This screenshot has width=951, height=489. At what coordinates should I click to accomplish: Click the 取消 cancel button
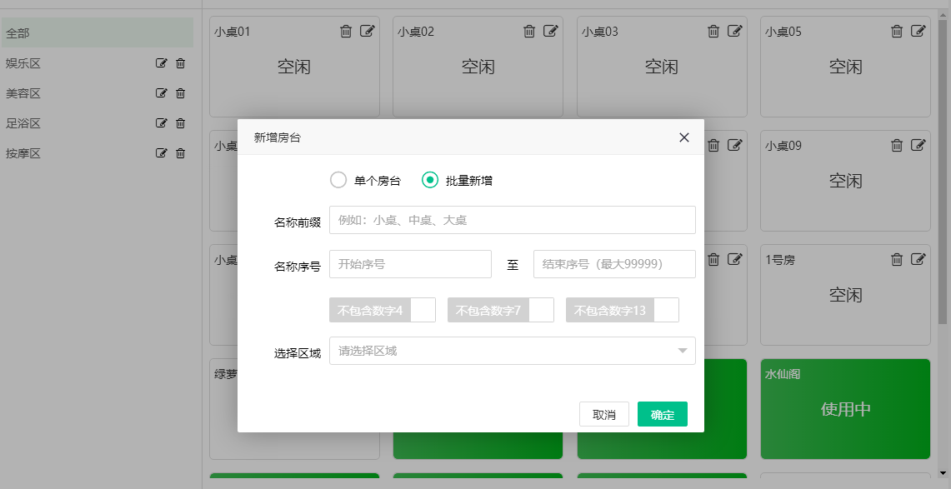pos(603,414)
